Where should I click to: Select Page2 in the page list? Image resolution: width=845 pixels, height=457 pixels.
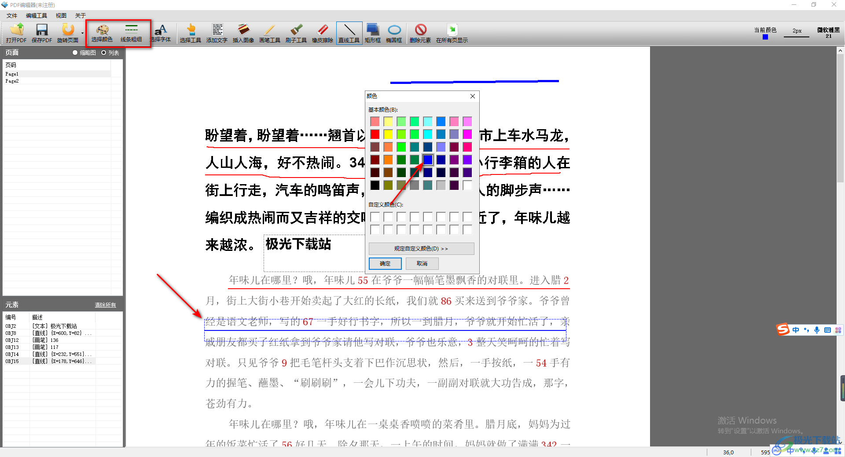pos(12,81)
